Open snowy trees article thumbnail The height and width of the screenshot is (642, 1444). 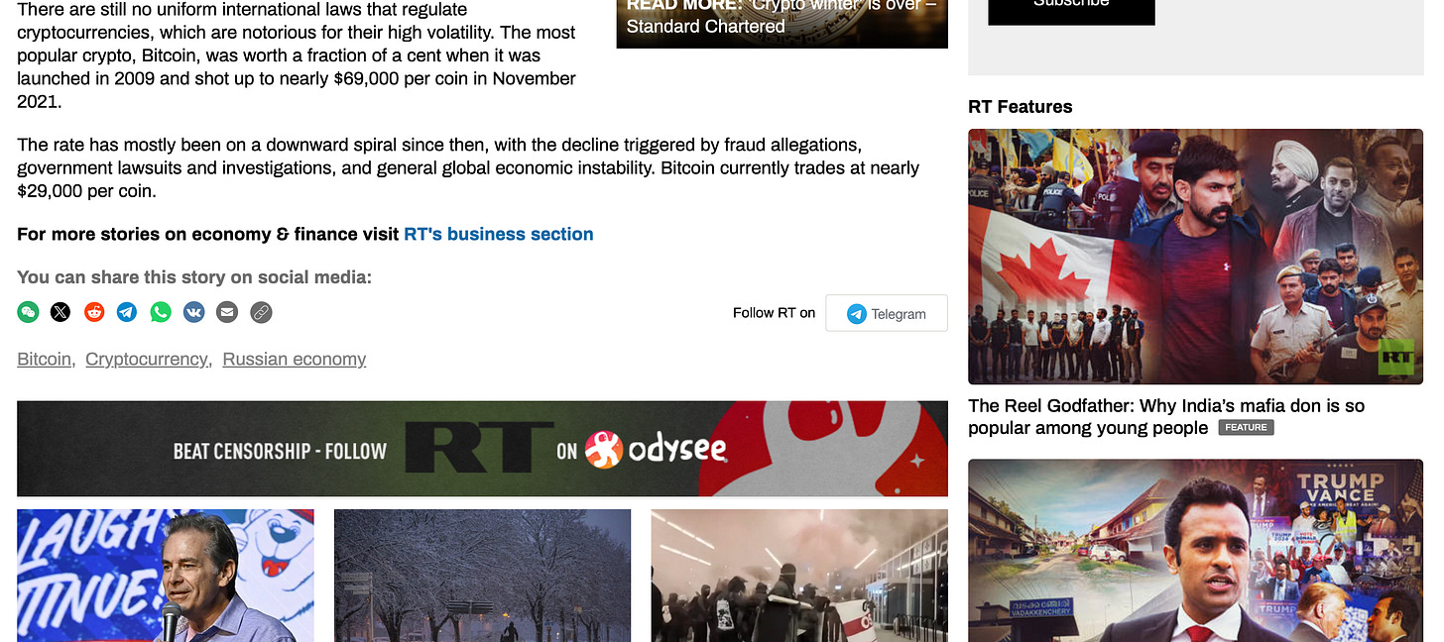click(482, 576)
